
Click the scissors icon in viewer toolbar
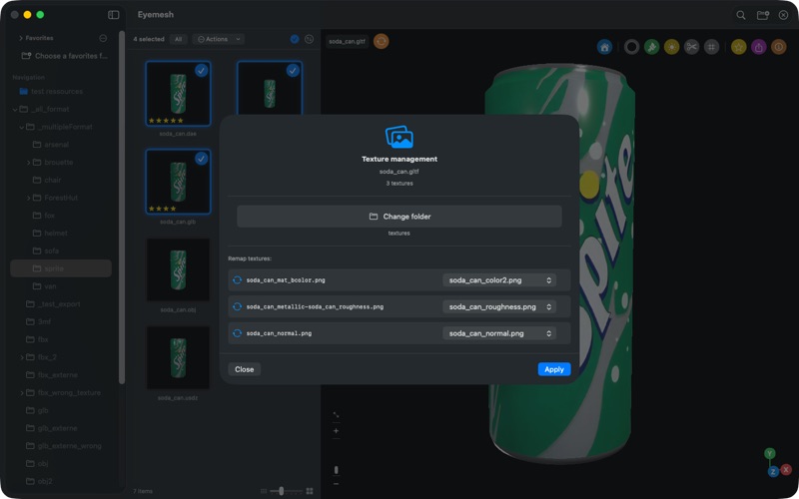click(691, 47)
